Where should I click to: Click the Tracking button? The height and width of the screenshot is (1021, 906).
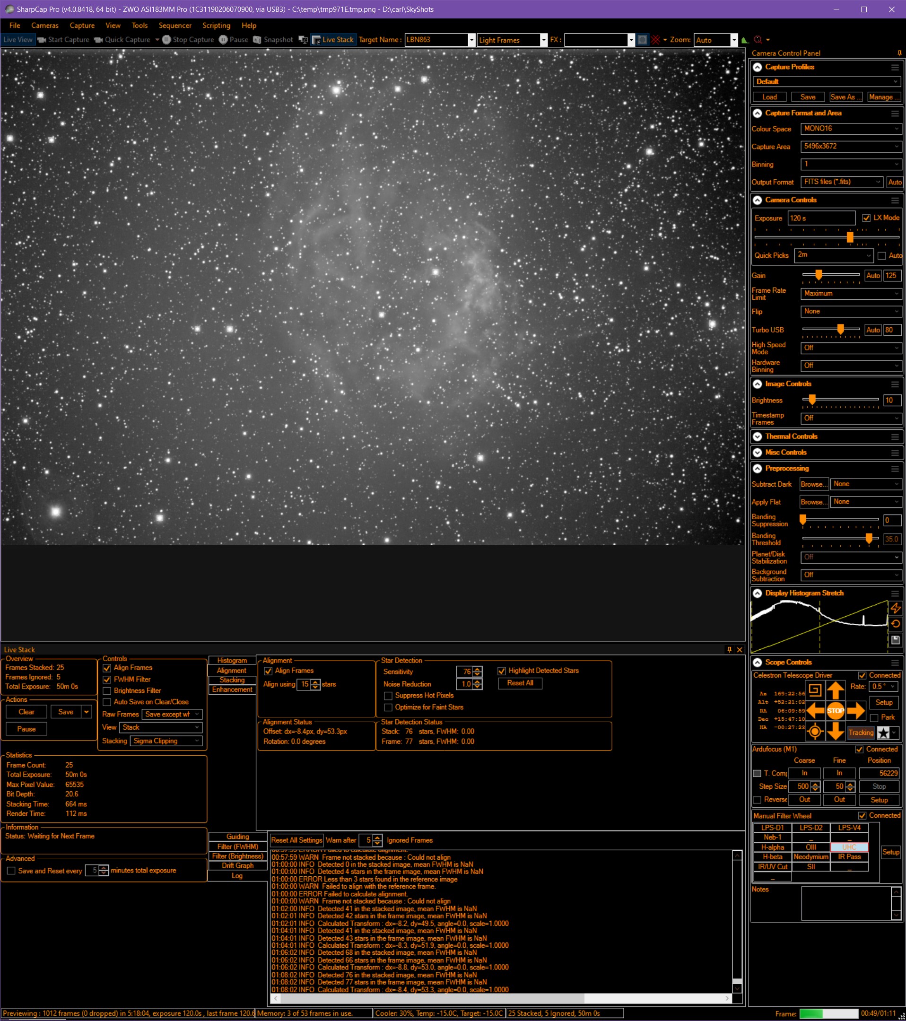[x=861, y=733]
